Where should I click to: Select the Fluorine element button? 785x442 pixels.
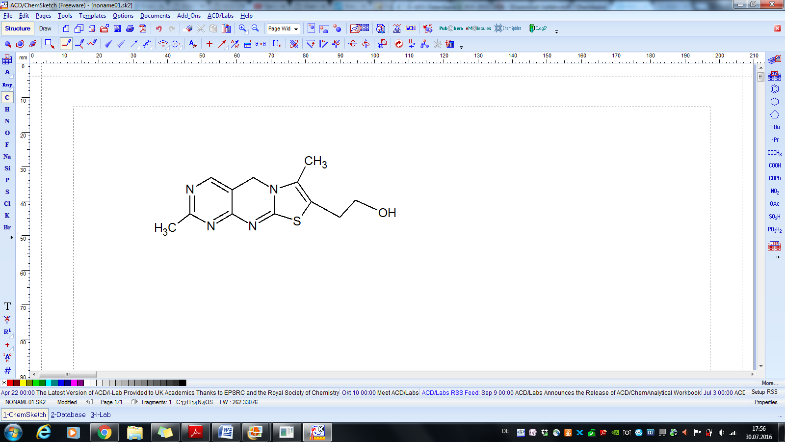(7, 145)
